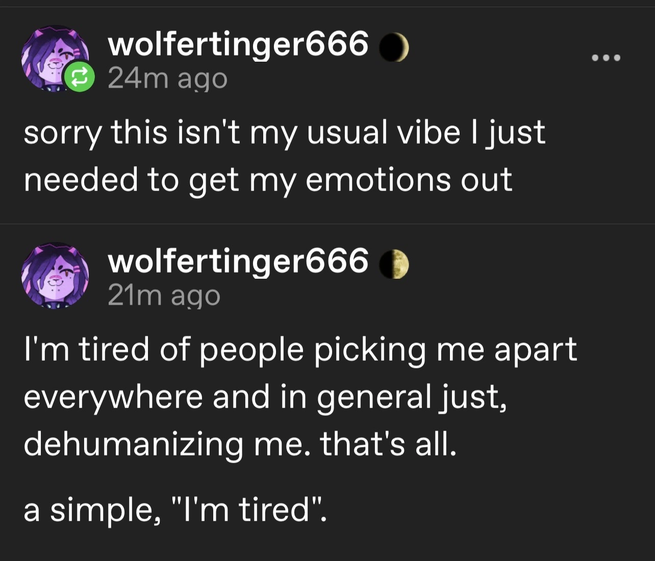Click the "I'm tired of people picking" line

300,350
